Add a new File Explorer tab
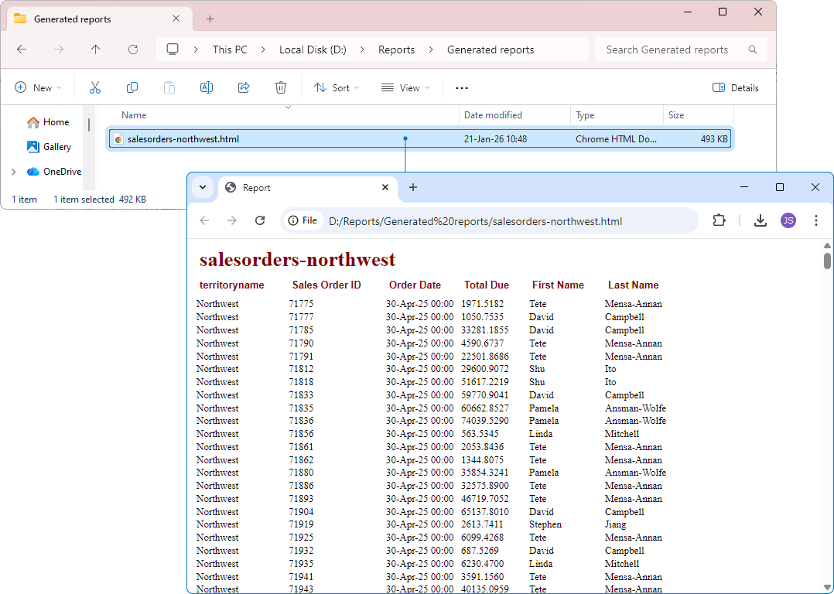834x594 pixels. click(210, 19)
